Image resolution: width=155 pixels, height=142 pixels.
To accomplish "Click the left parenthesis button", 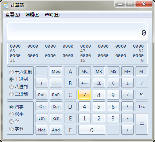I will point(42,83).
